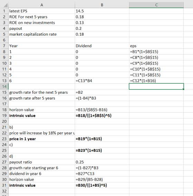The height and width of the screenshot is (196, 193).
Task: Select column A header
Action: pos(42,5)
